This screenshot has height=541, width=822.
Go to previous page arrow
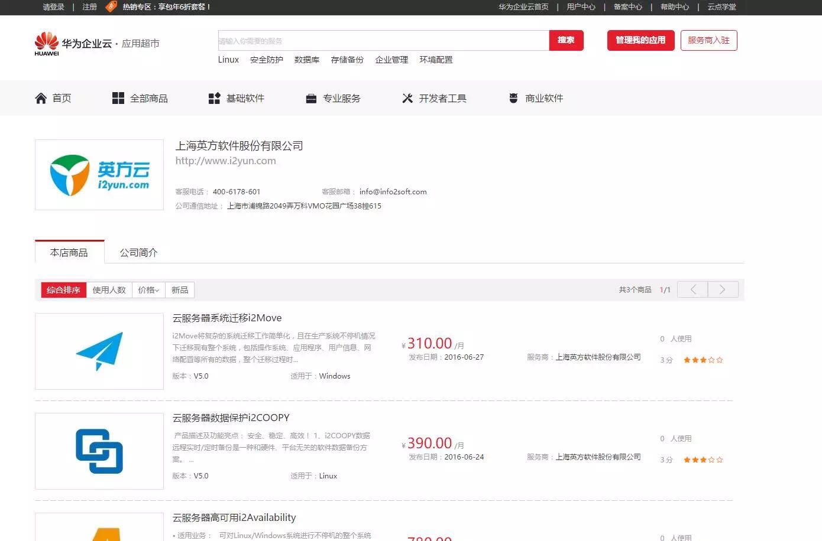692,289
